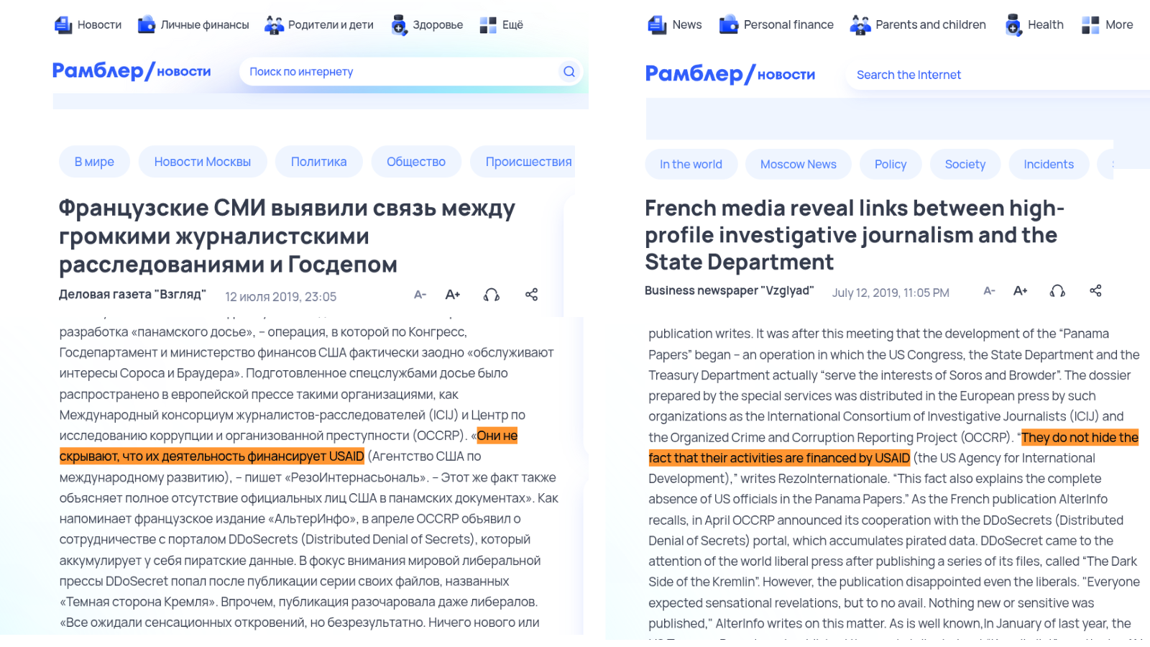Click the Personal finance wallet icon
This screenshot has width=1150, height=647.
(x=729, y=24)
